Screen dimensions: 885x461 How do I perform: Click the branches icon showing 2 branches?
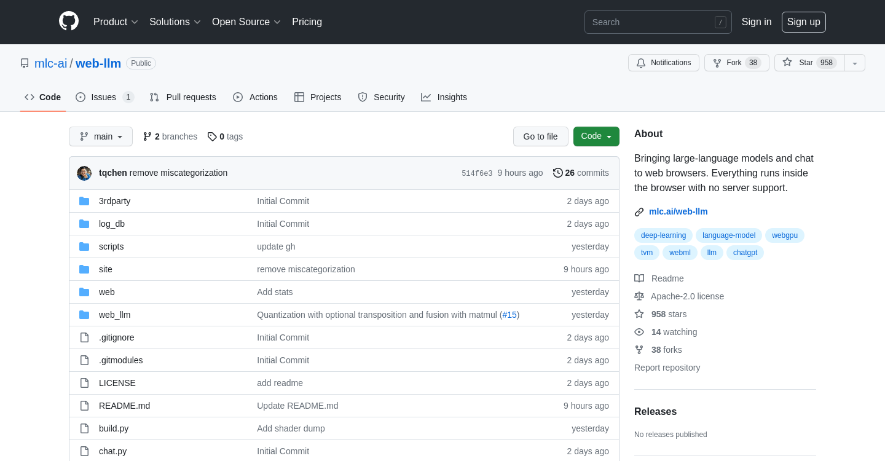tap(147, 136)
